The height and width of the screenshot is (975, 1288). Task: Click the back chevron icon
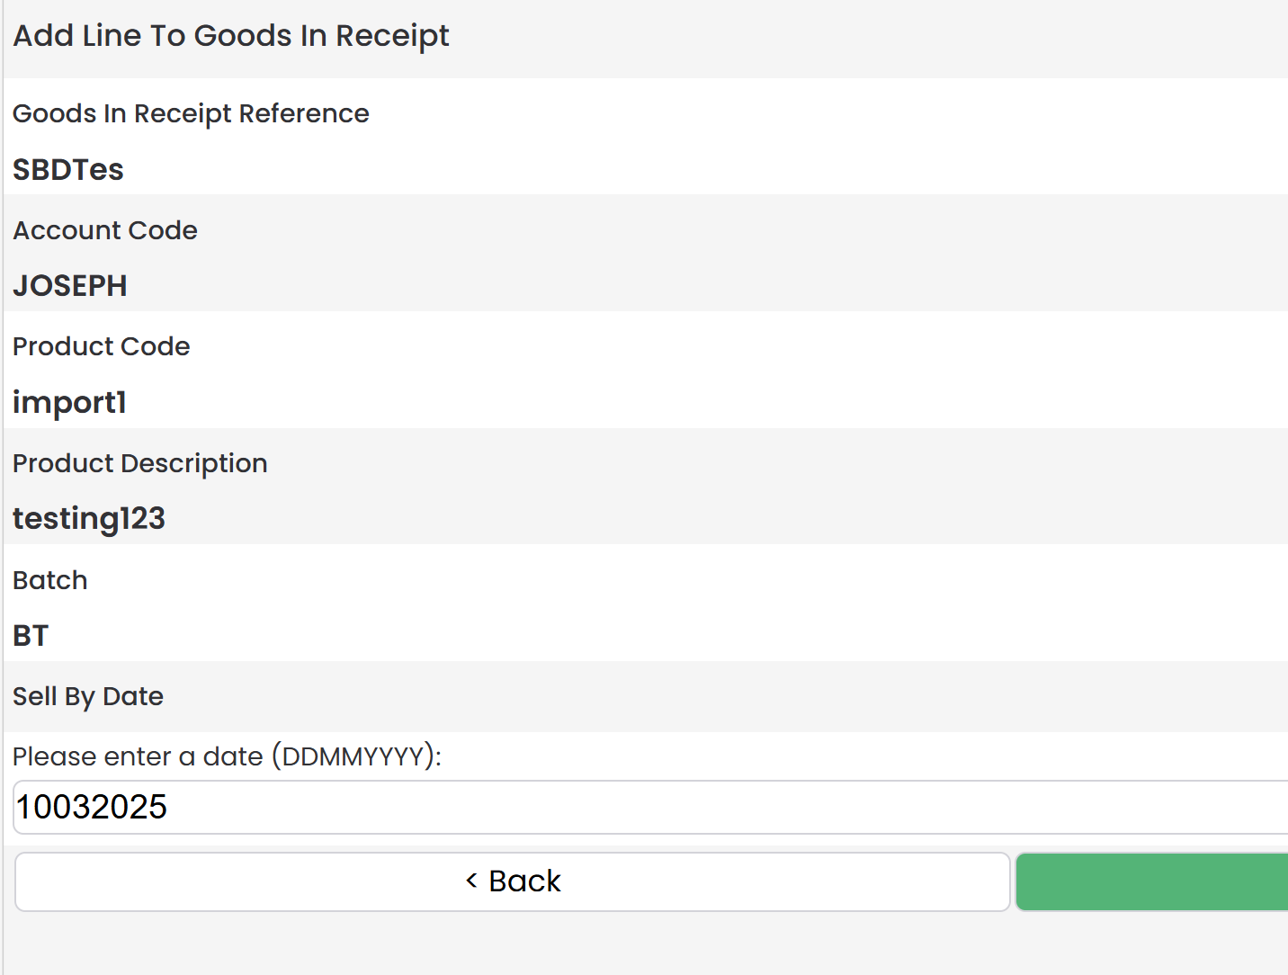pyautogui.click(x=471, y=881)
